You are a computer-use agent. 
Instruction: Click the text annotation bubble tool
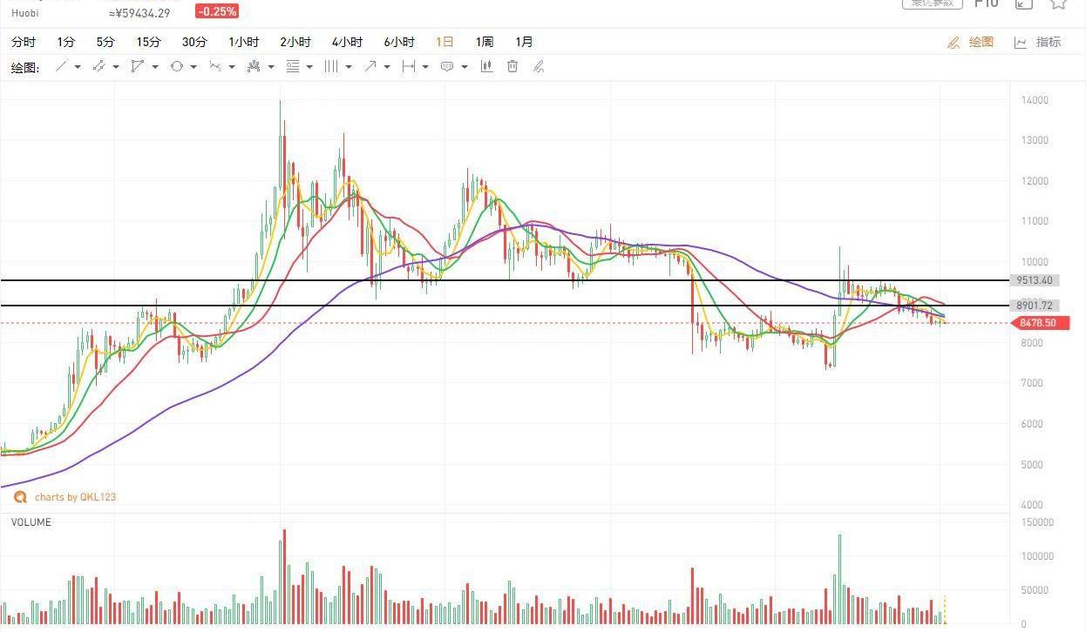[x=447, y=67]
